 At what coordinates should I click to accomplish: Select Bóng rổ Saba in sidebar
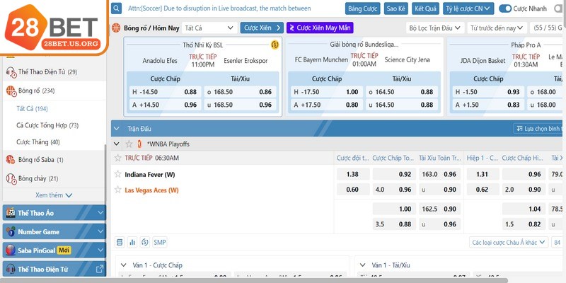[40, 160]
